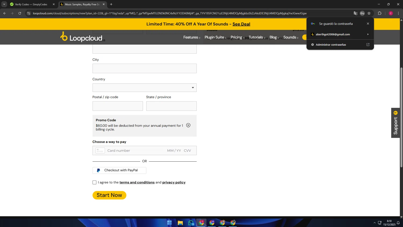
Task: Close the saved password popup
Action: (x=368, y=24)
